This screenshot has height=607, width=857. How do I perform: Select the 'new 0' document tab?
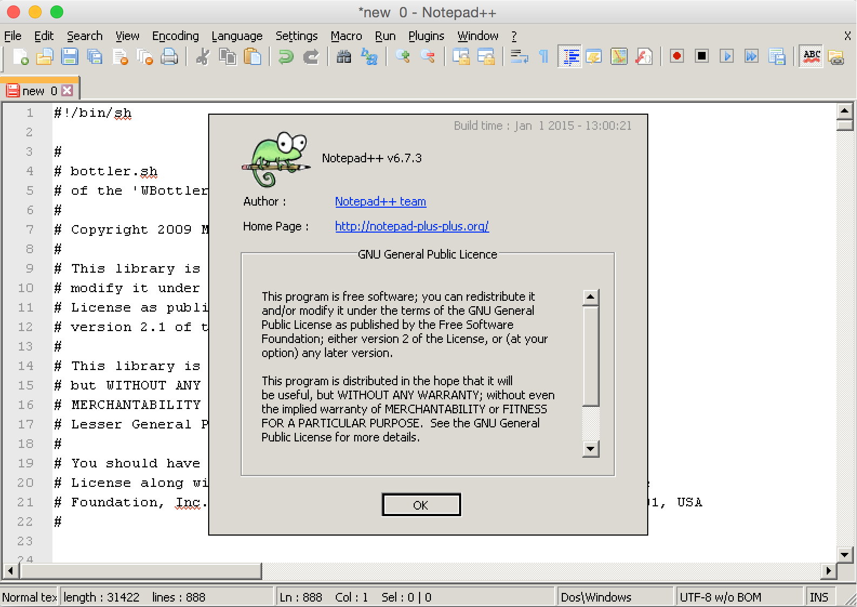point(39,90)
